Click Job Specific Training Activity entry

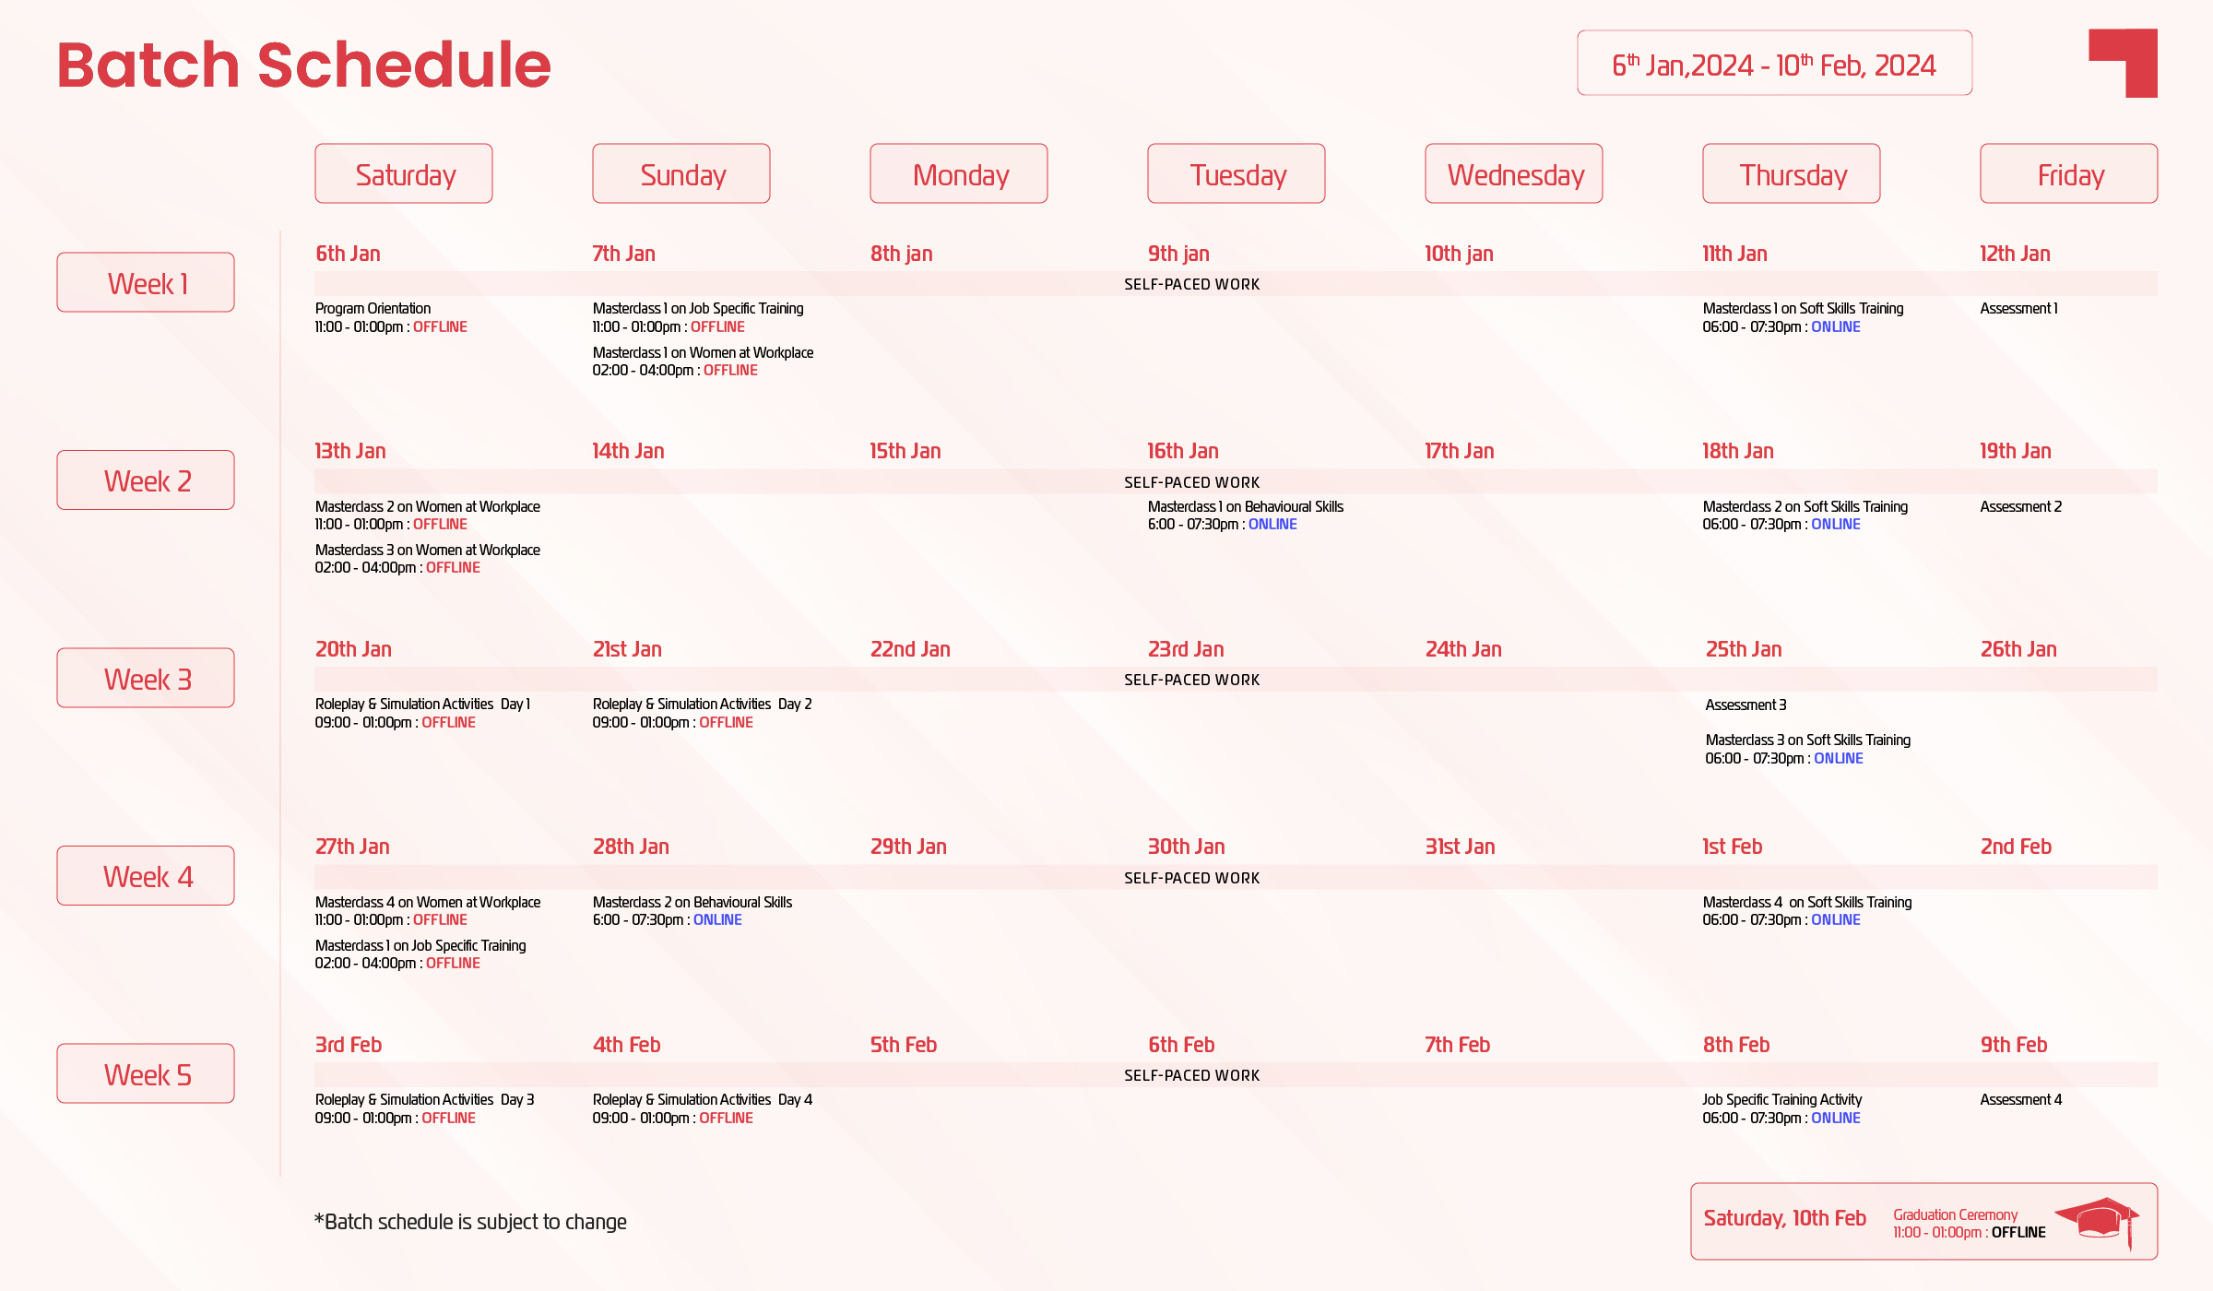pos(1781,1108)
